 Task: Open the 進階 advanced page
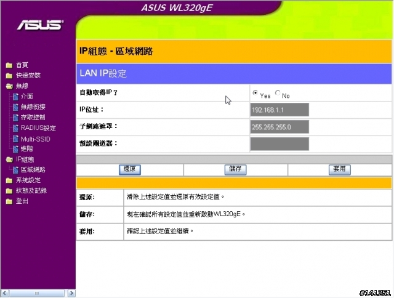27,149
